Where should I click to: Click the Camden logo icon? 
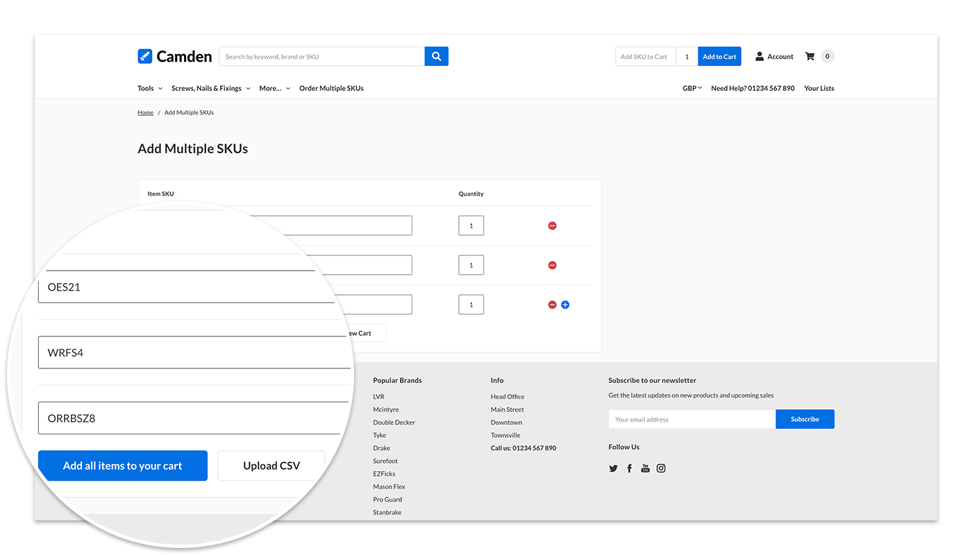pos(144,56)
